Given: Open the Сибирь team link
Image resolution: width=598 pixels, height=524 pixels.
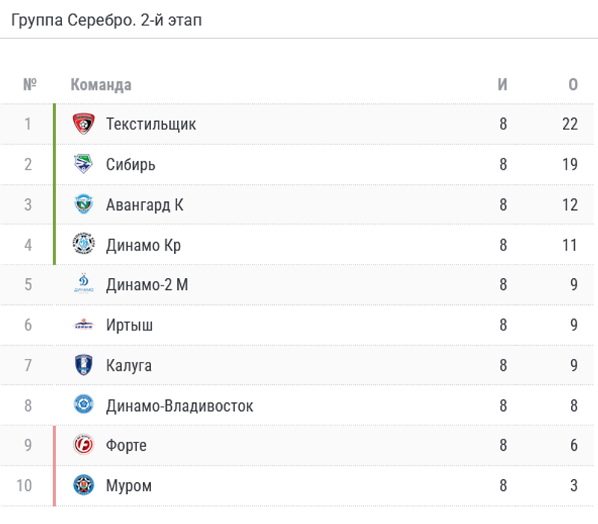Looking at the screenshot, I should click(131, 164).
